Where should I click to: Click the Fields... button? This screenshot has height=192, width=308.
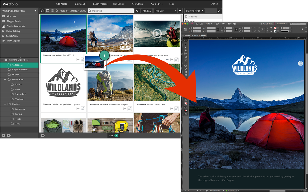click(x=147, y=11)
